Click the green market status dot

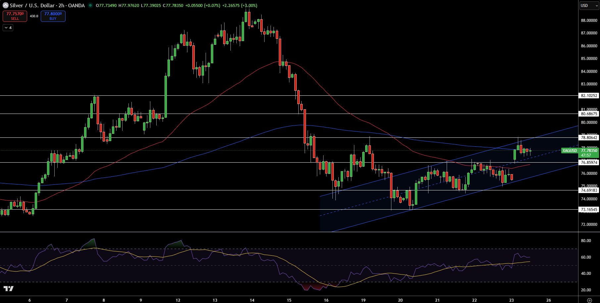click(x=90, y=5)
